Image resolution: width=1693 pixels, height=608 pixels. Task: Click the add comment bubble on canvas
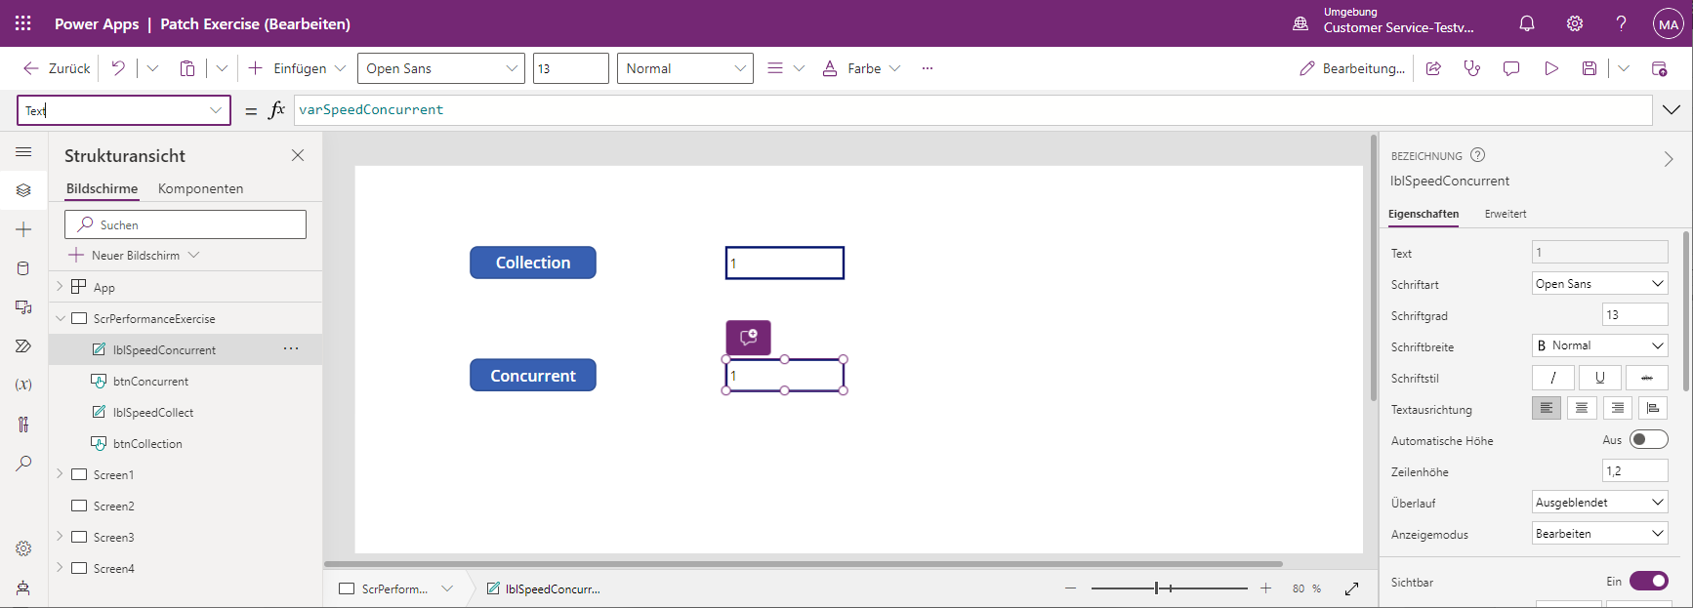click(x=749, y=337)
